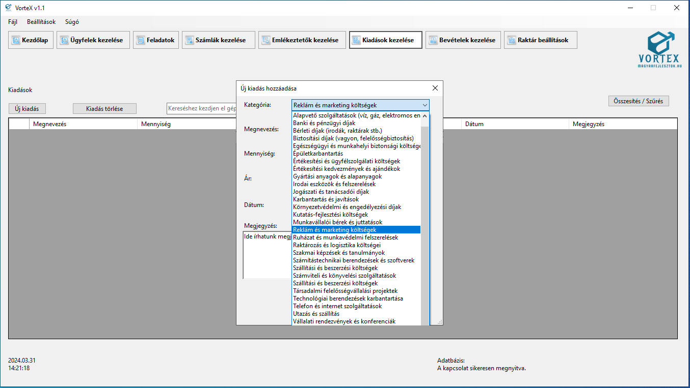Image resolution: width=690 pixels, height=388 pixels.
Task: Open Raktár beállítások via its icon
Action: click(x=511, y=40)
